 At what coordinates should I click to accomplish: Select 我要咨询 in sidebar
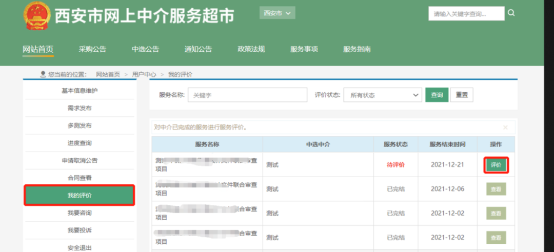[80, 213]
